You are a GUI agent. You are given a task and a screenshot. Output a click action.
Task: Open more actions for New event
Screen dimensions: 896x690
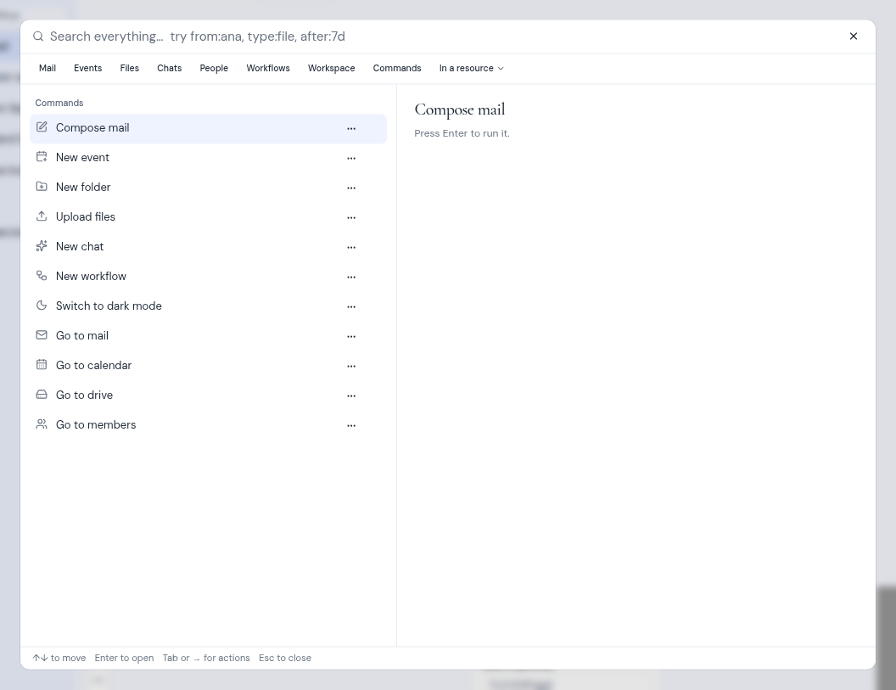tap(351, 159)
